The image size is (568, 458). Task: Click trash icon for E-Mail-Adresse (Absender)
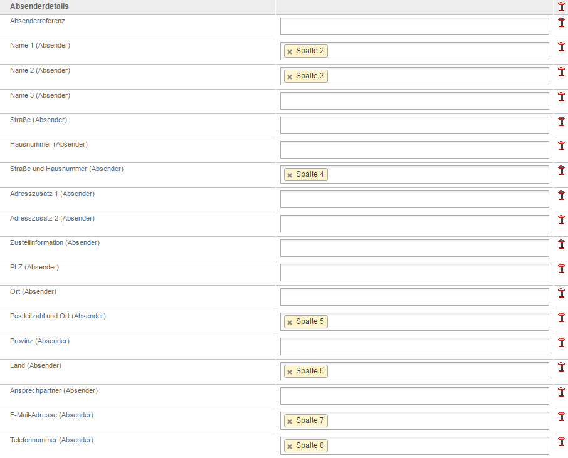click(561, 417)
